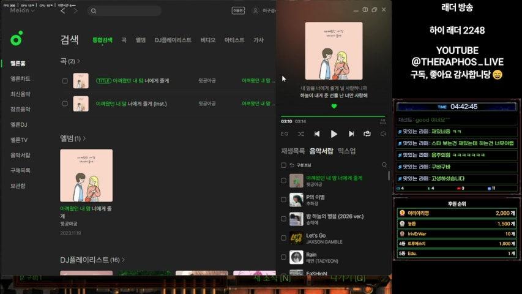Toggle the A-B section repeat icon
Screen dimensions: 522x294
pos(382,121)
